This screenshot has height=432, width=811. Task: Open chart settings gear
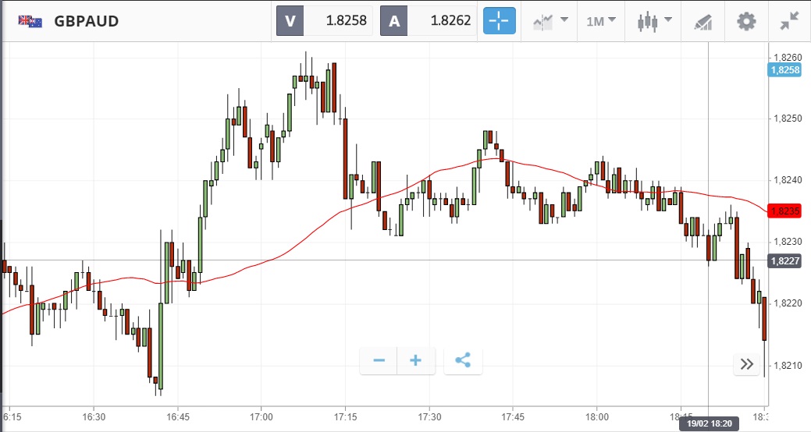(x=746, y=21)
